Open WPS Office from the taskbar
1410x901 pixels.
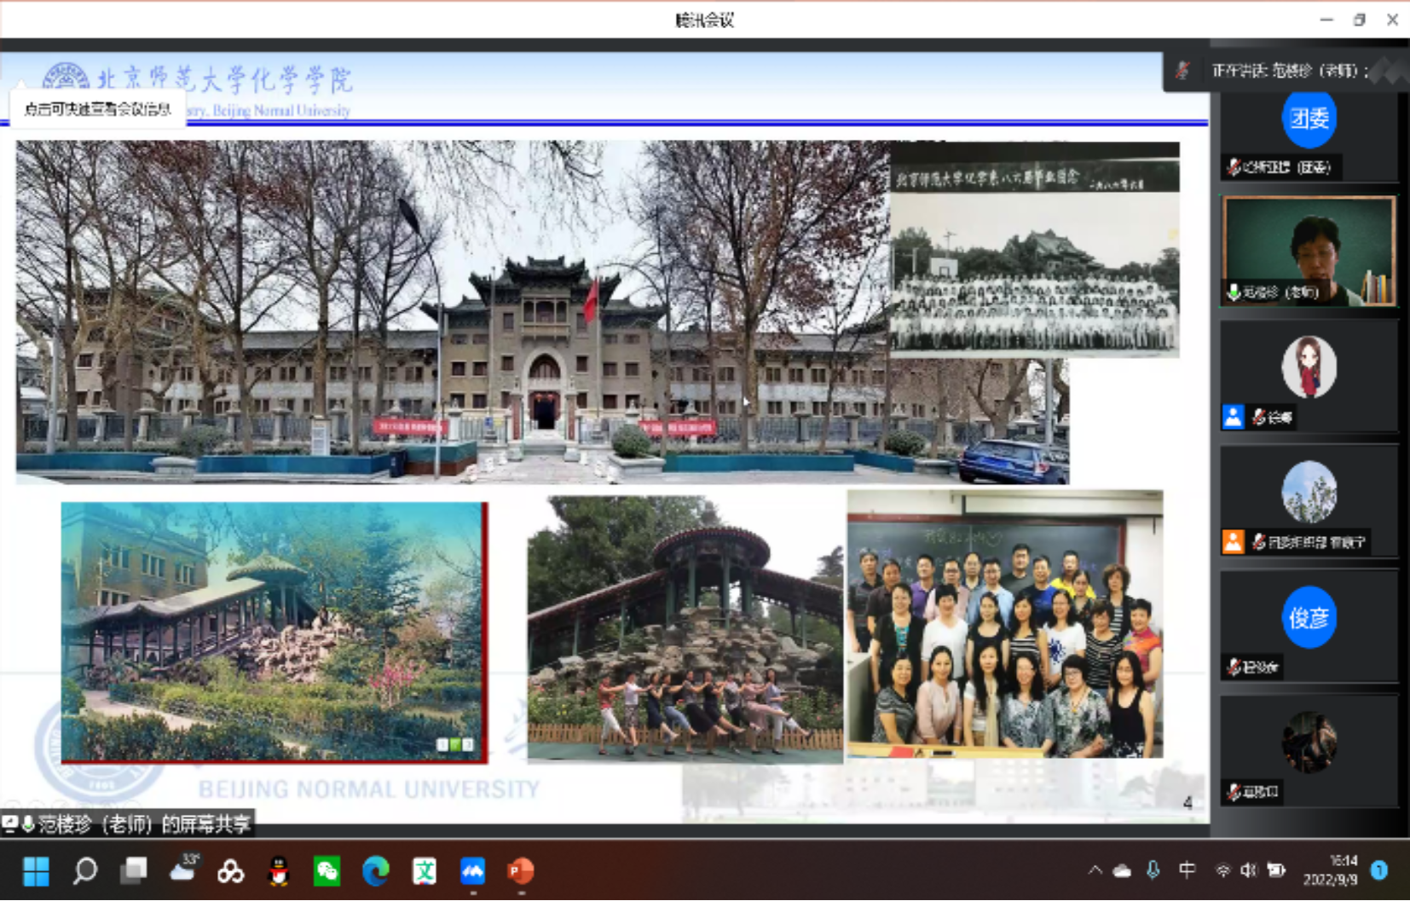pyautogui.click(x=425, y=871)
